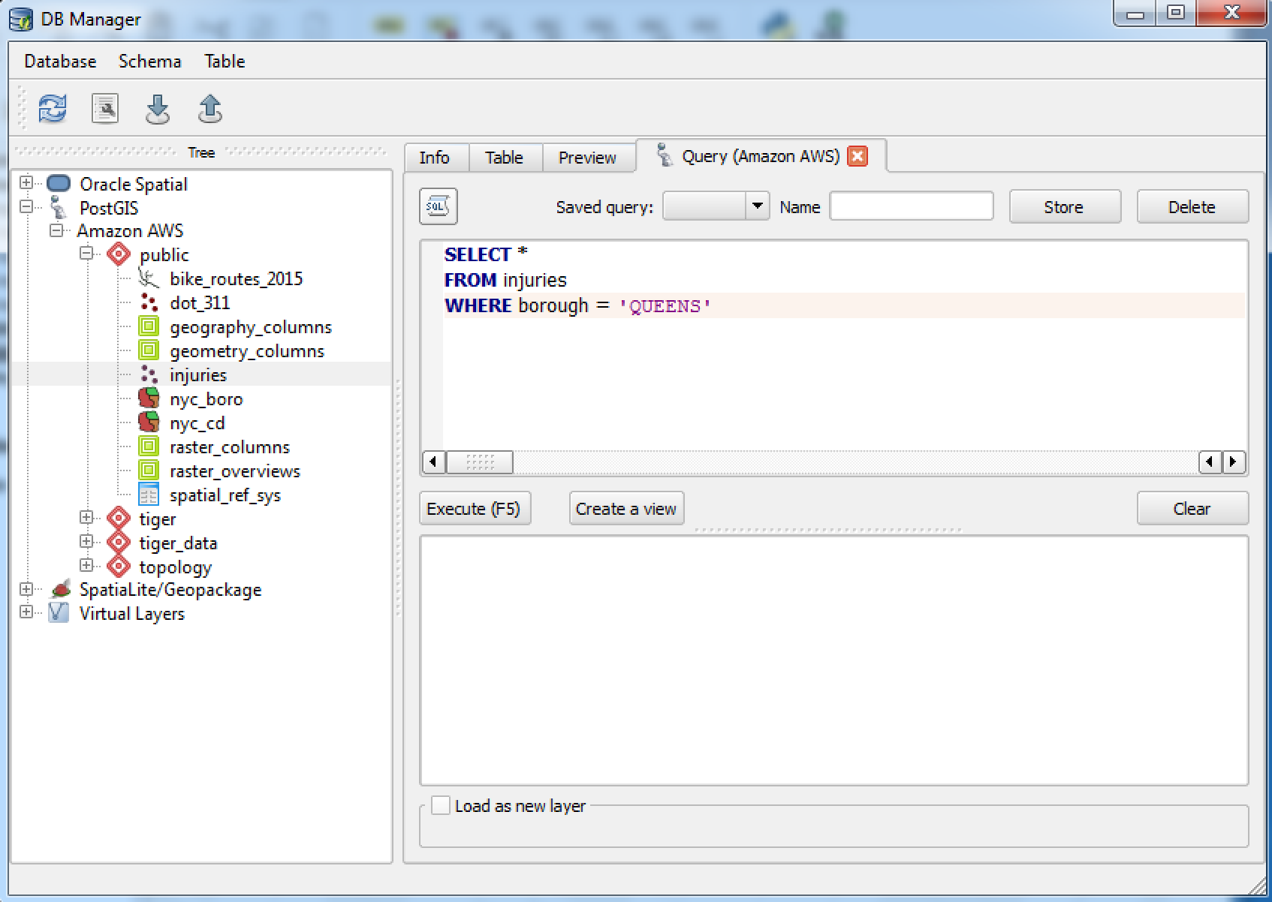Switch to the Preview tab
This screenshot has width=1272, height=902.
click(586, 158)
